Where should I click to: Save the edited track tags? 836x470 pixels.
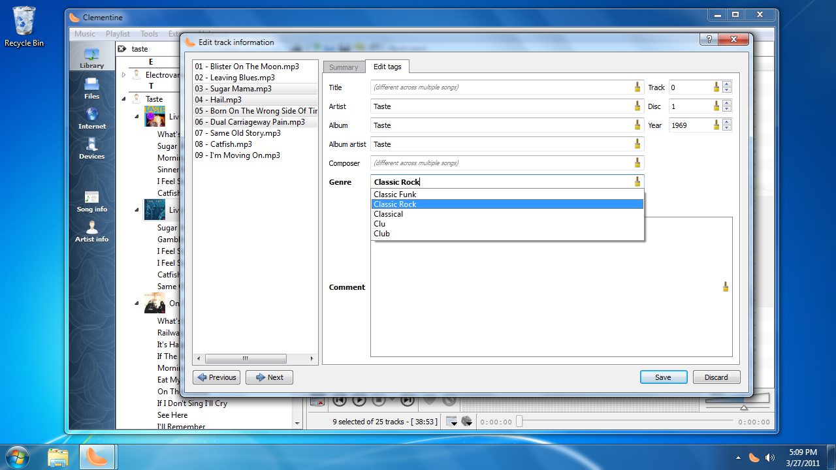[x=663, y=377]
